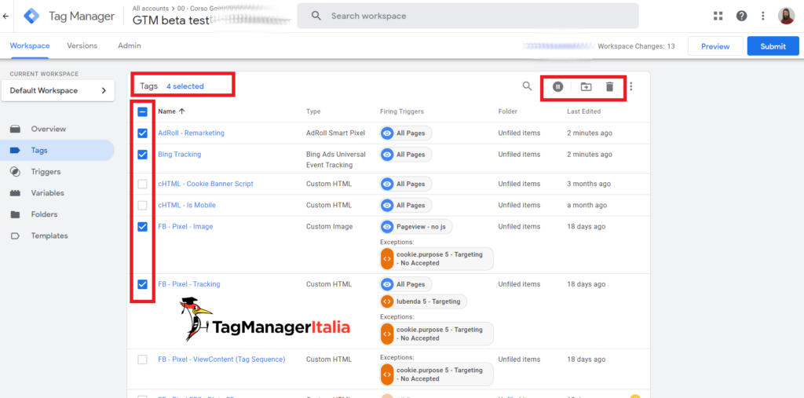804x398 pixels.
Task: Click the Workspace Changes: 13 indicator
Action: click(x=636, y=46)
